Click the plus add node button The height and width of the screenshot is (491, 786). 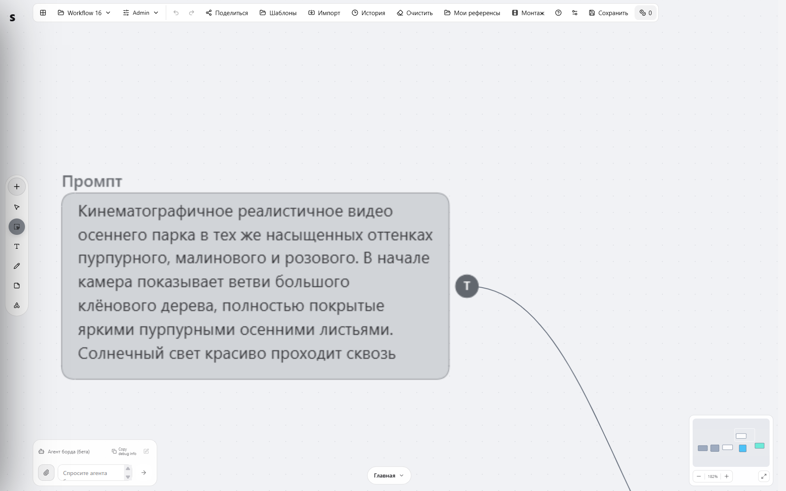coord(17,187)
